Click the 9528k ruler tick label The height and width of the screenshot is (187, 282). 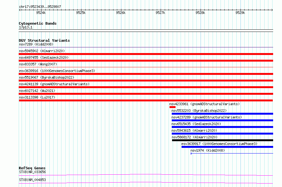tap(200, 13)
